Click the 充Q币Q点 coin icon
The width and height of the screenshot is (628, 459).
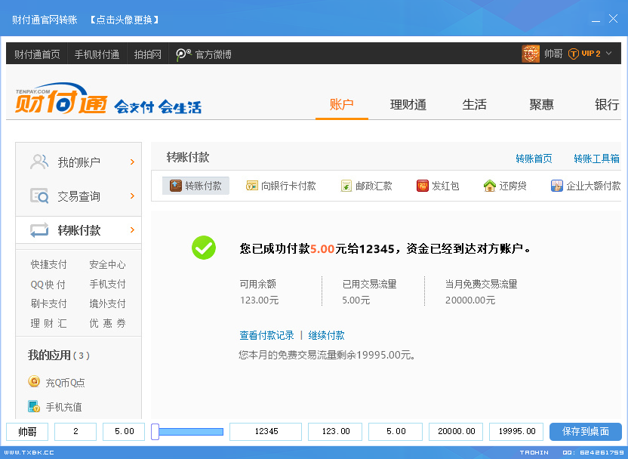pos(34,381)
